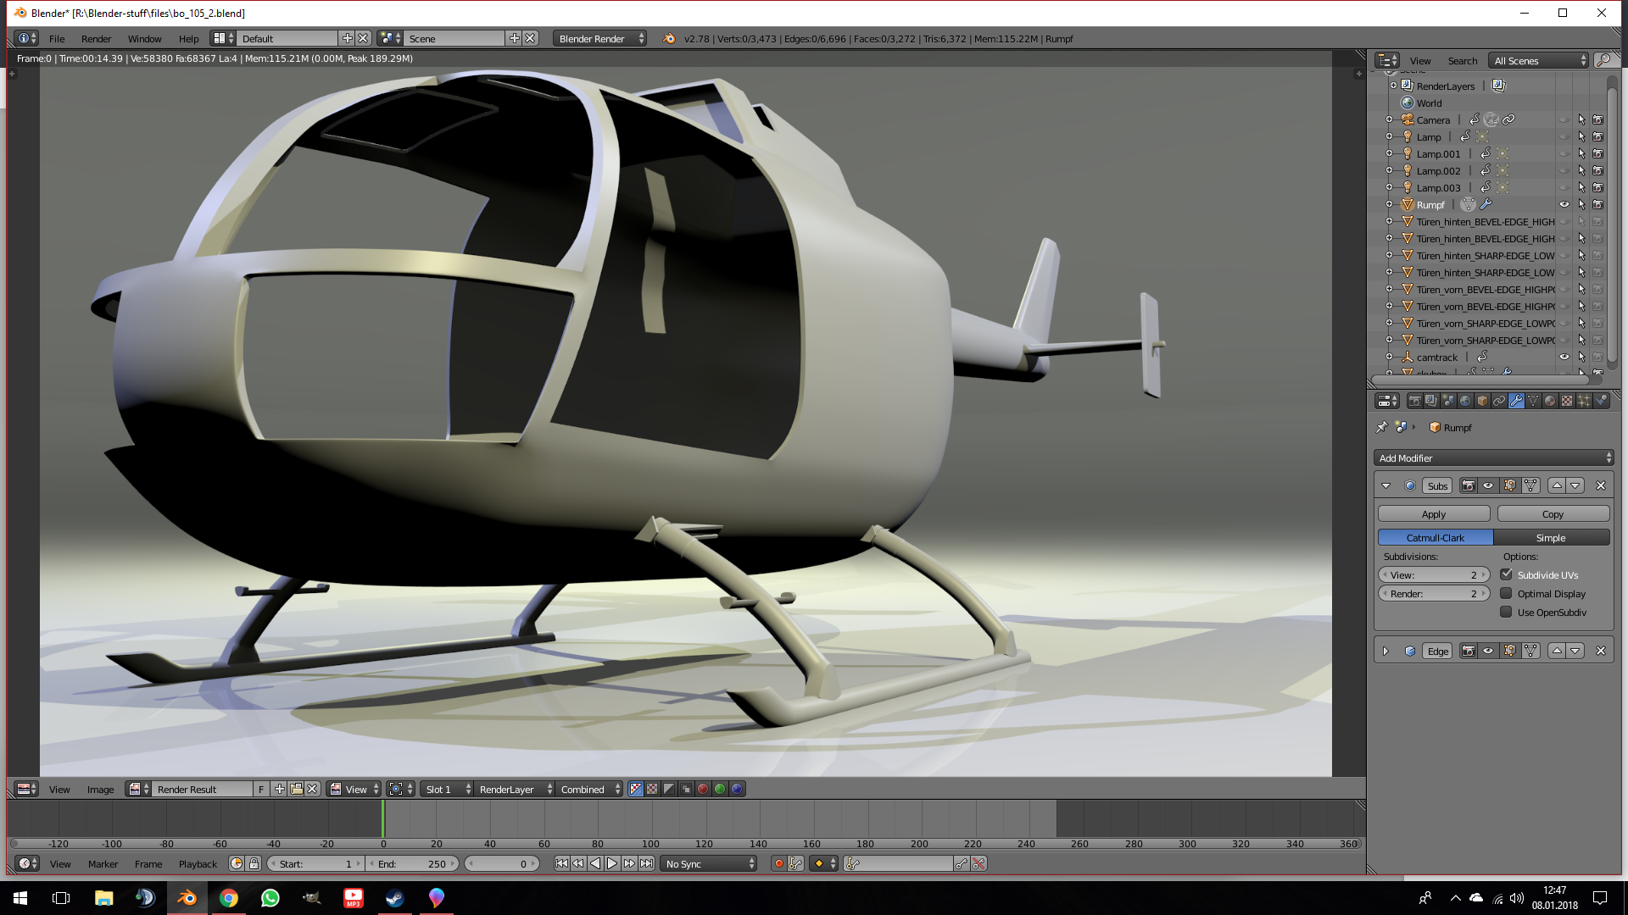Click the automatic keyframe record button

pos(778,863)
